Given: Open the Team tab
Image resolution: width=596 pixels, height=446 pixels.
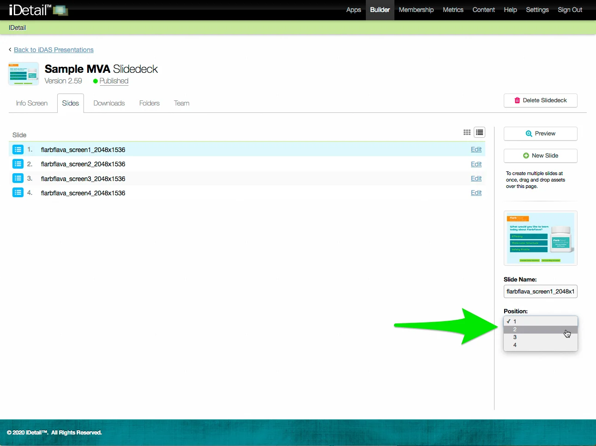Looking at the screenshot, I should point(182,103).
